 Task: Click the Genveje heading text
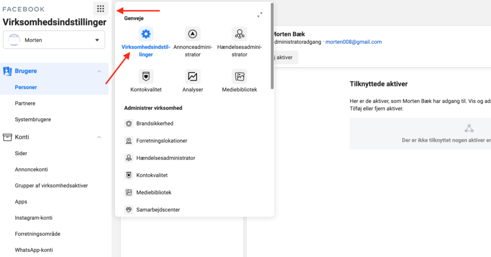click(x=134, y=18)
